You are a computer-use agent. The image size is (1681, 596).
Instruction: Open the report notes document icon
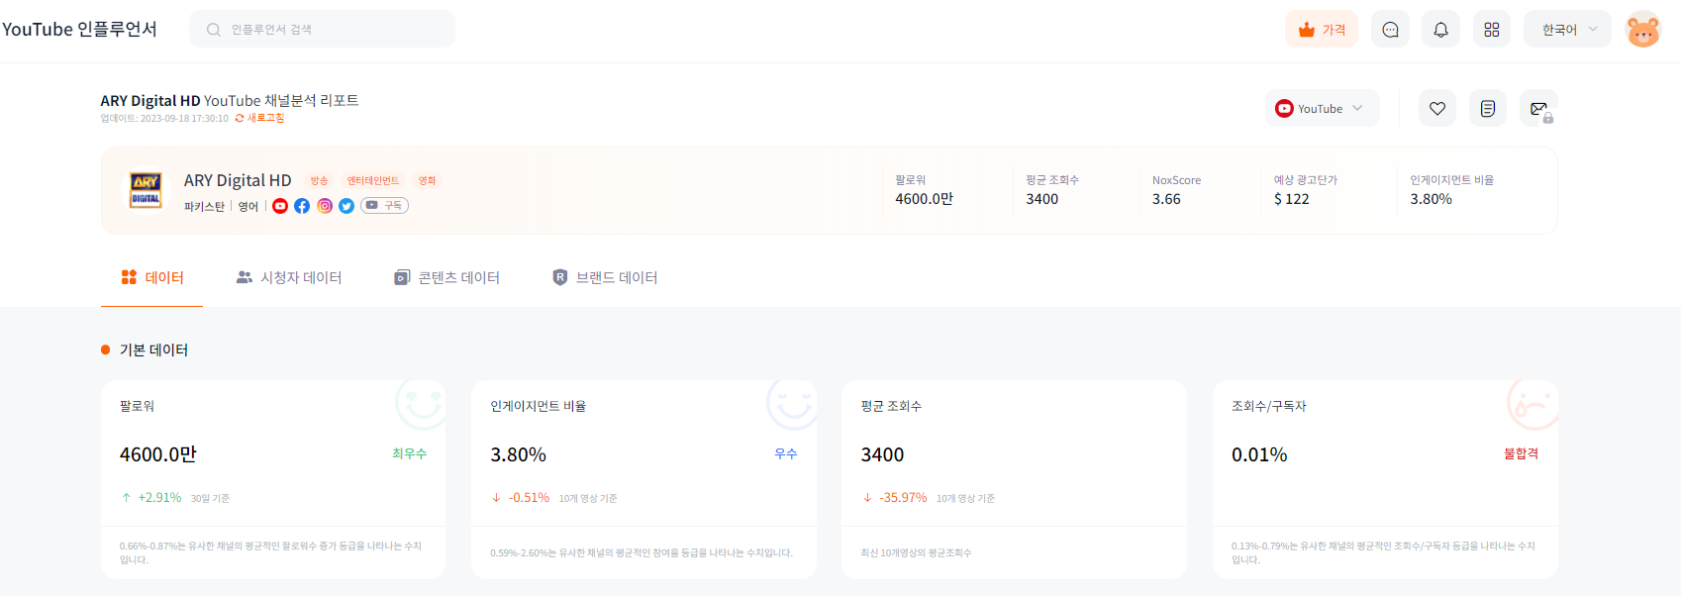[1487, 108]
